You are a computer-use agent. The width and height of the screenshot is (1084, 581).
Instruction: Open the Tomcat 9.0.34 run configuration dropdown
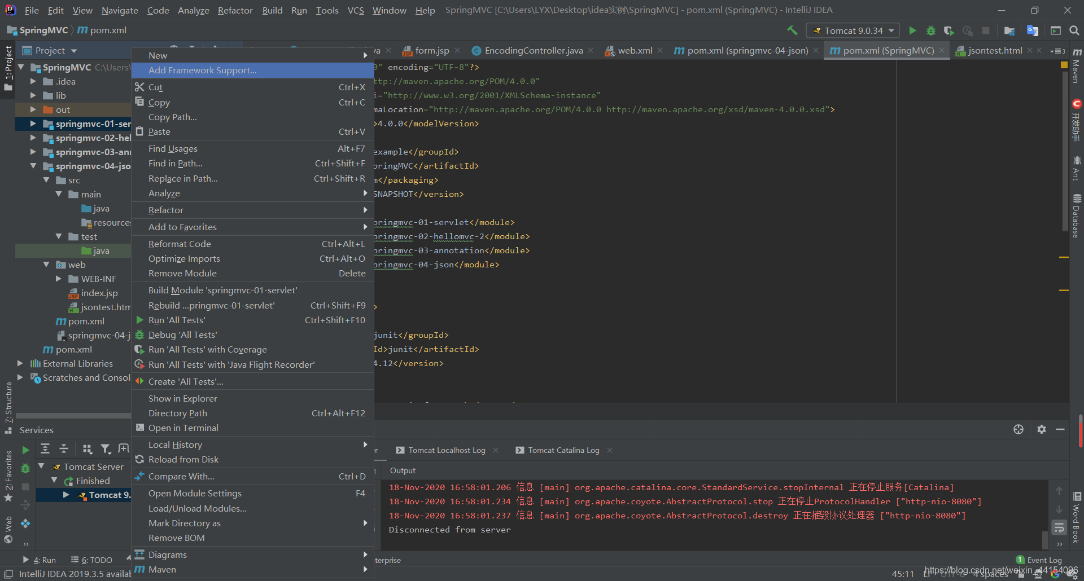click(x=853, y=30)
